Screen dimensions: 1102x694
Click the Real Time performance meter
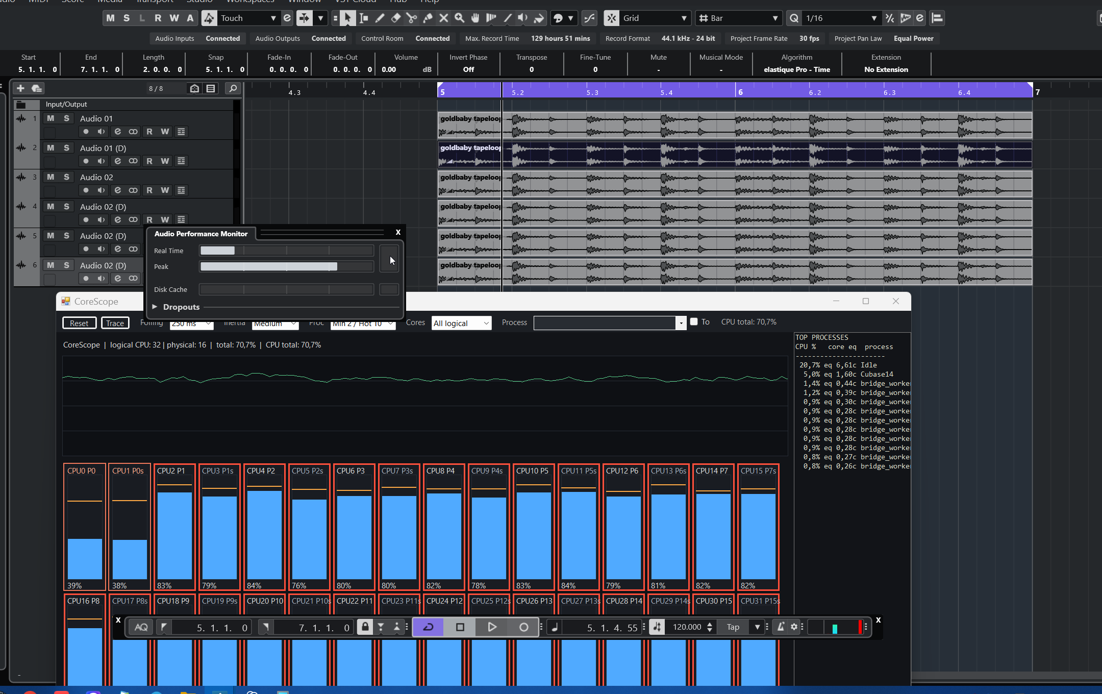click(x=286, y=251)
